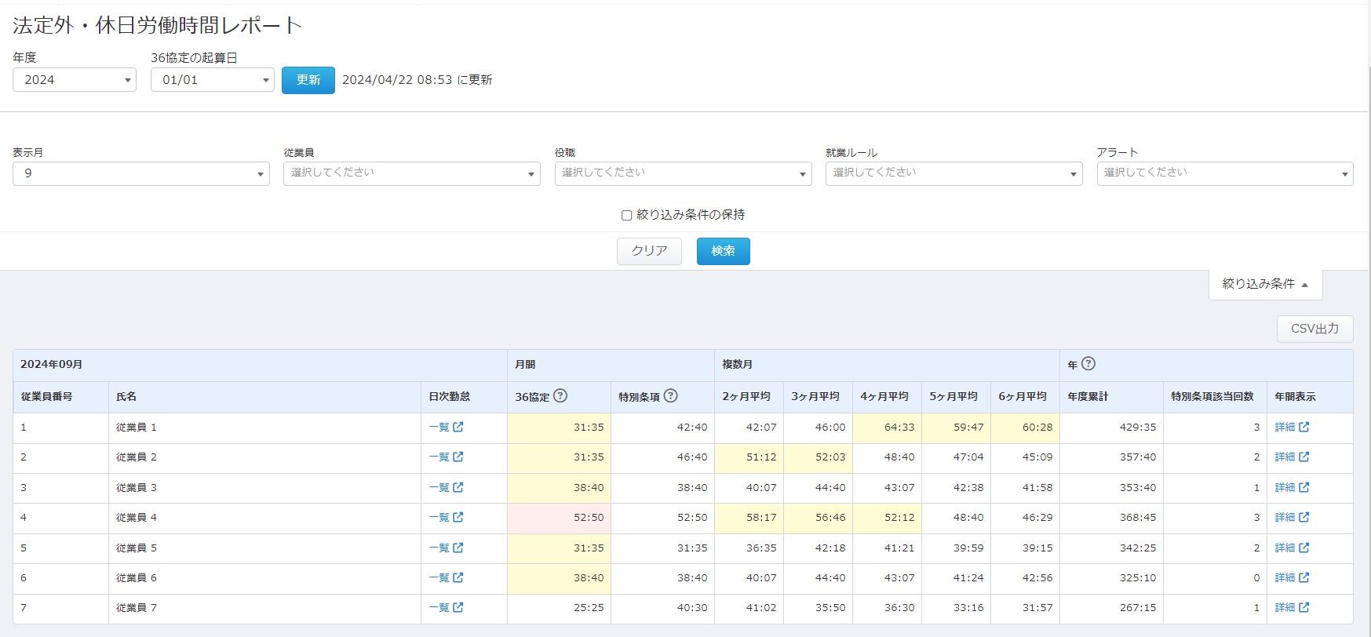
Task: Expand the 表示月 dropdown
Action: pos(141,173)
